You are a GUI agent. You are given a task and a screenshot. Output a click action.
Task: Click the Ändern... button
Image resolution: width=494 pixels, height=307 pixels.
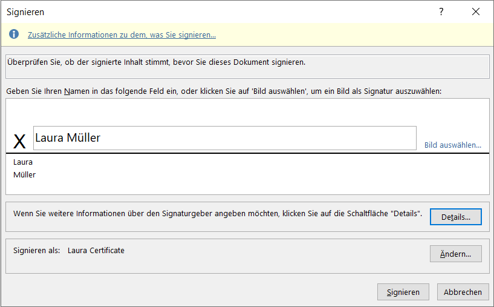click(x=455, y=254)
